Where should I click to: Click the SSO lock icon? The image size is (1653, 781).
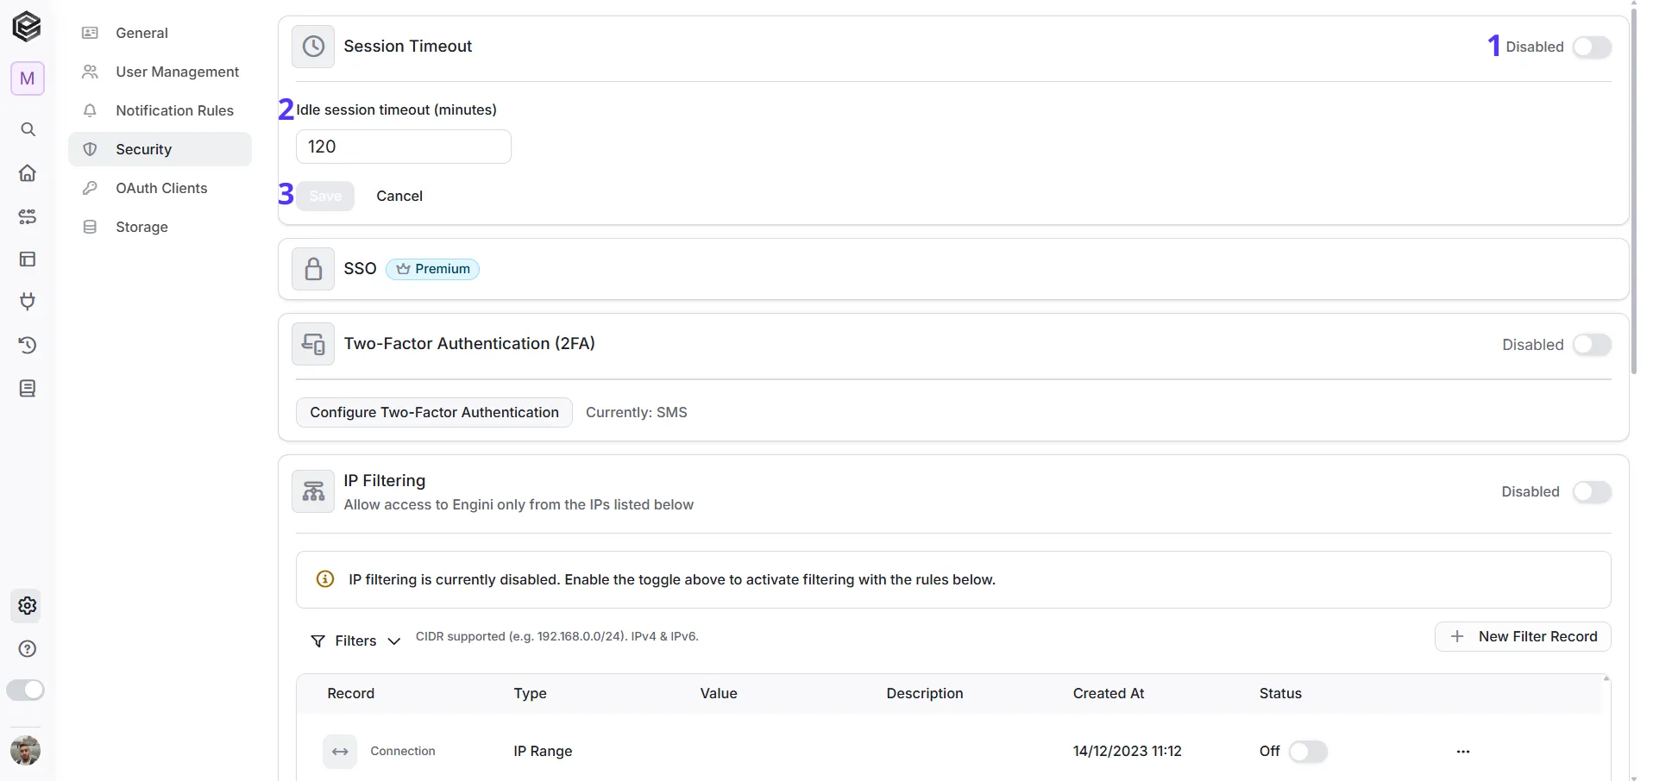click(x=313, y=269)
